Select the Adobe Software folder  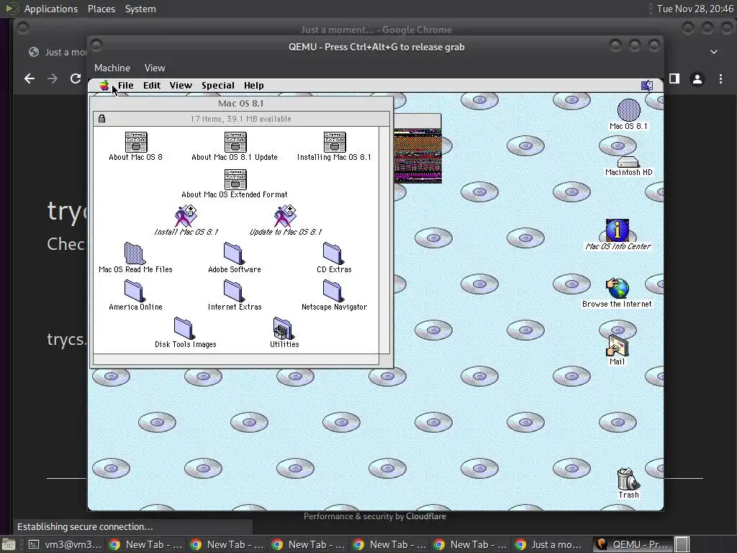pyautogui.click(x=233, y=253)
